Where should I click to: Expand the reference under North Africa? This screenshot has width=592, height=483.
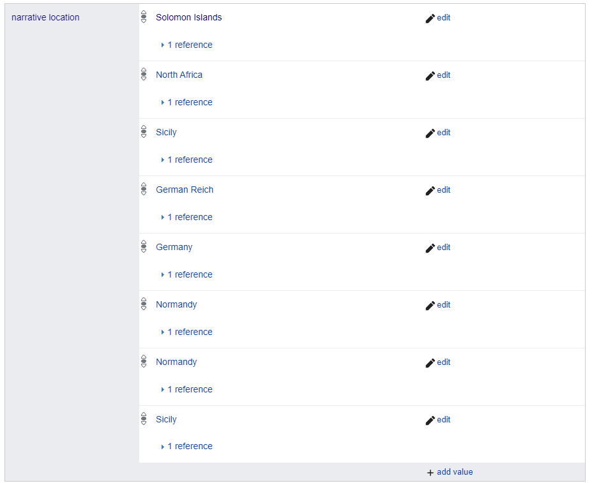coord(189,103)
